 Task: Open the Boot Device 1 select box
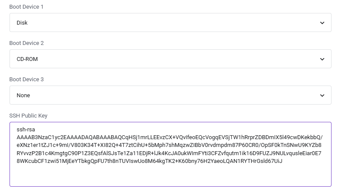coord(170,22)
